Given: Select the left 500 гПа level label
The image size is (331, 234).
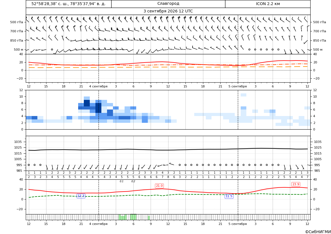Looking at the screenshot, I should click(x=17, y=22).
